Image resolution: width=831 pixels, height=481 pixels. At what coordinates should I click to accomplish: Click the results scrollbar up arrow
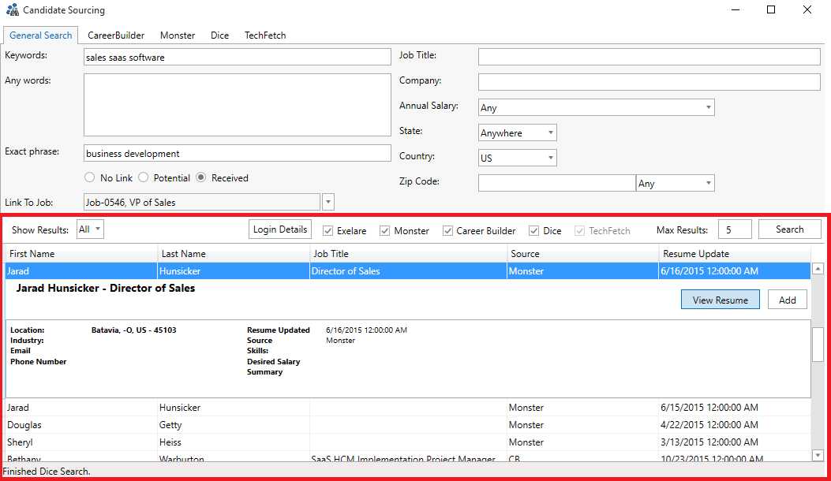tap(818, 269)
